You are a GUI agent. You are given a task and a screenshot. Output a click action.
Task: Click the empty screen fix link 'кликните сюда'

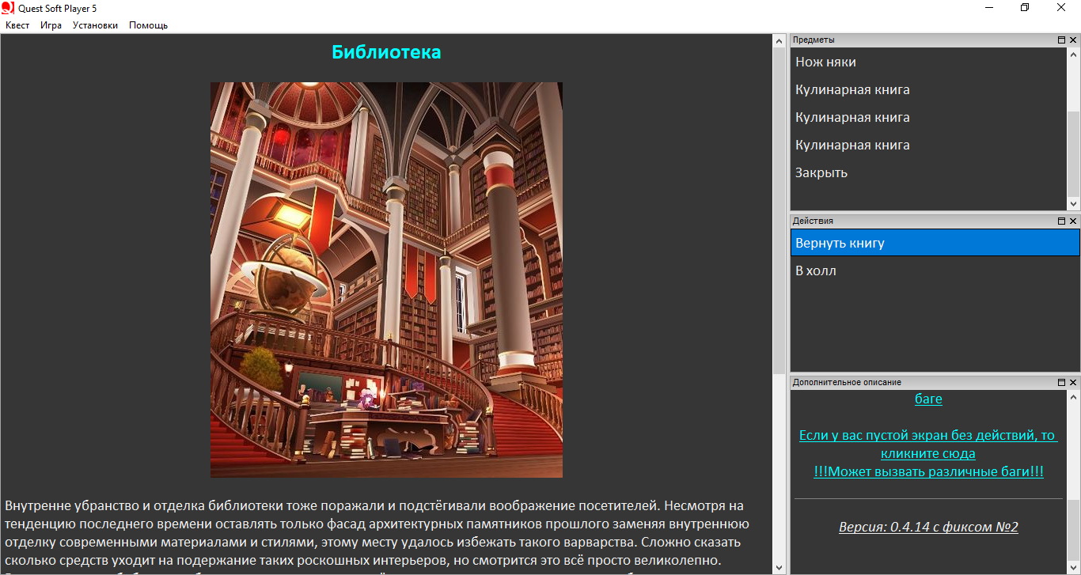click(927, 453)
